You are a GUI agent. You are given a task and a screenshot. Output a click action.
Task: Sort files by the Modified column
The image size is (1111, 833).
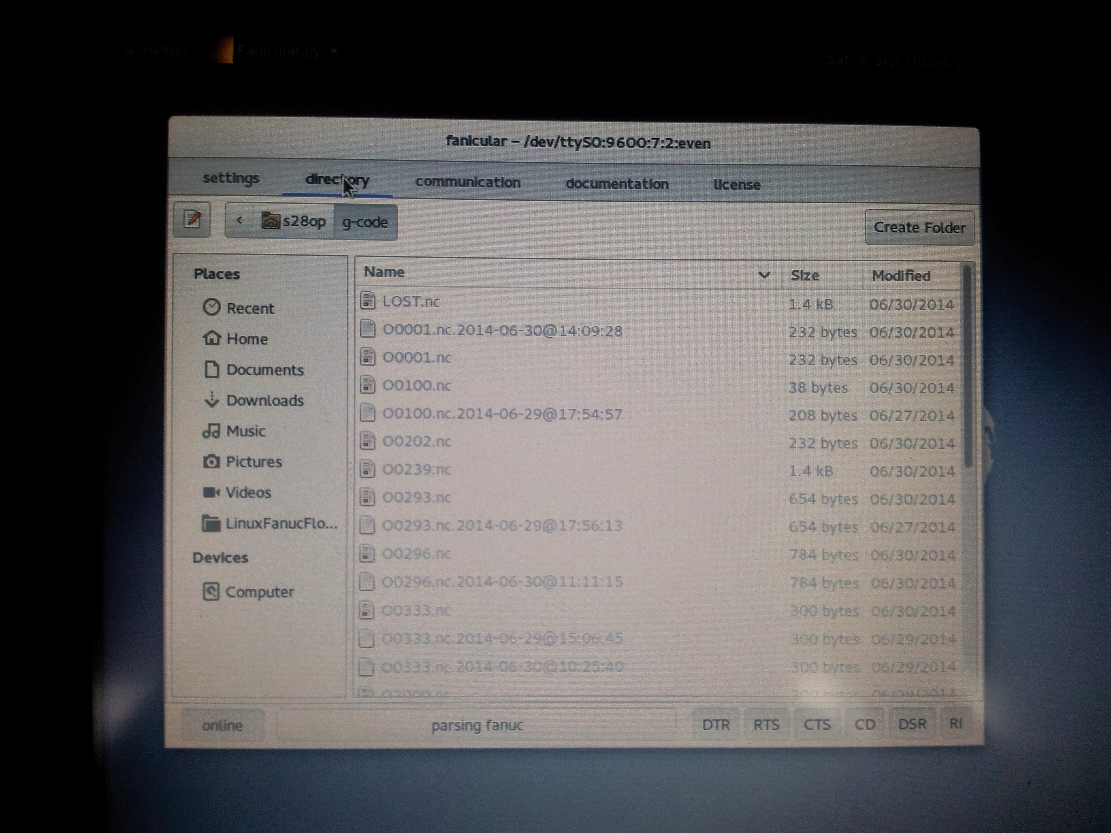(x=911, y=276)
